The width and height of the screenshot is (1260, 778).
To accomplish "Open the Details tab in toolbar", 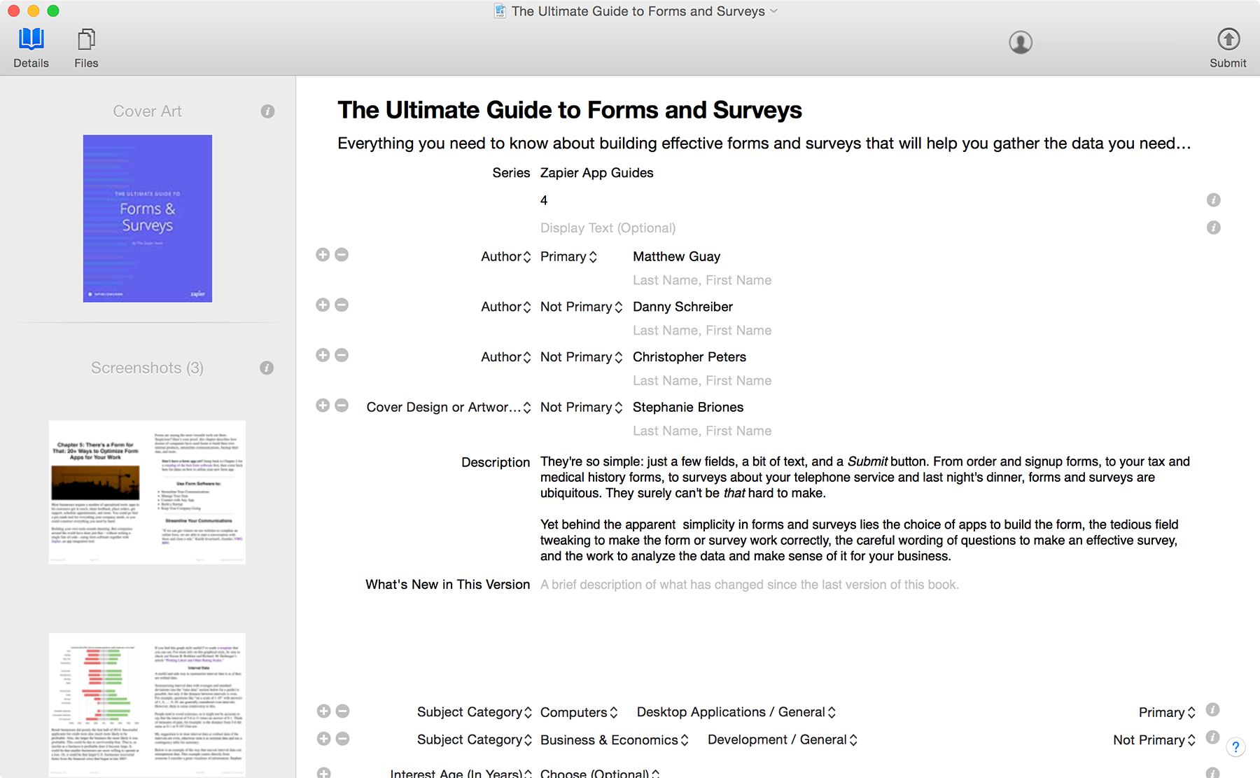I will (x=31, y=48).
